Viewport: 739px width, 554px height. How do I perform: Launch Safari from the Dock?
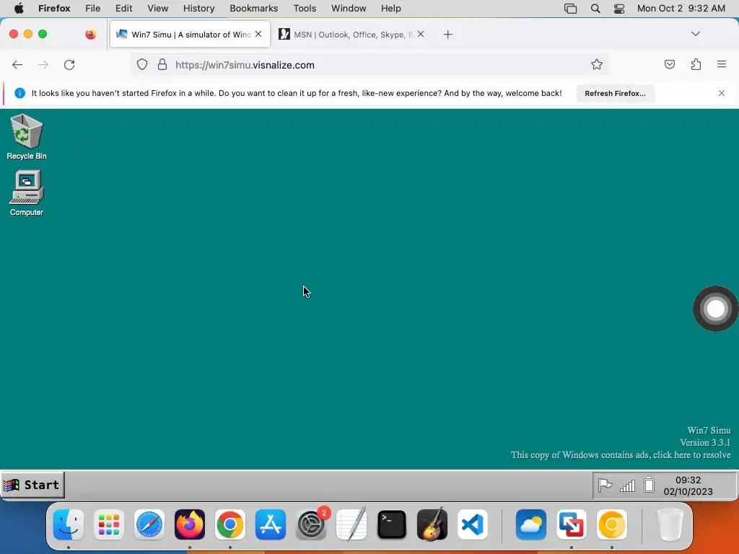(149, 524)
